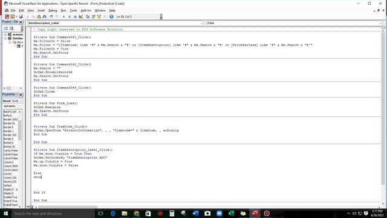Click the Break pause toolbar icon
Image resolution: width=387 pixels, height=218 pixels.
[70, 16]
